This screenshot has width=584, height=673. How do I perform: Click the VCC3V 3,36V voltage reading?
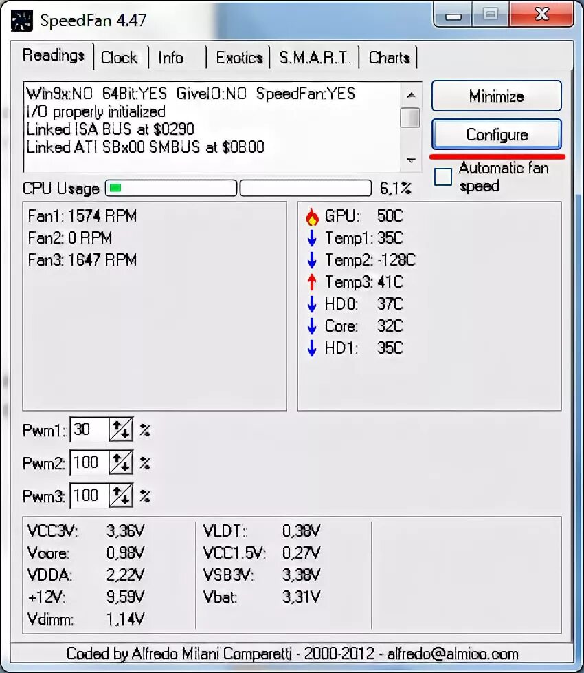coord(86,531)
